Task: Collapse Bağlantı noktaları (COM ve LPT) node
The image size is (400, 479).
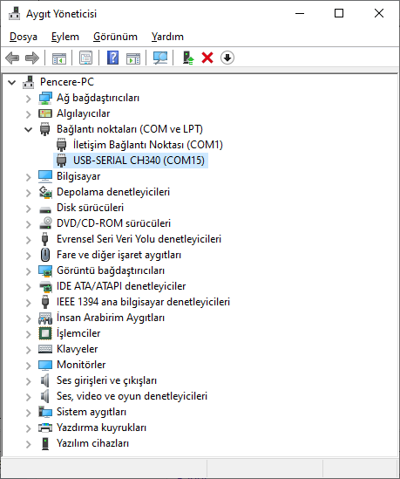Action: (x=28, y=129)
